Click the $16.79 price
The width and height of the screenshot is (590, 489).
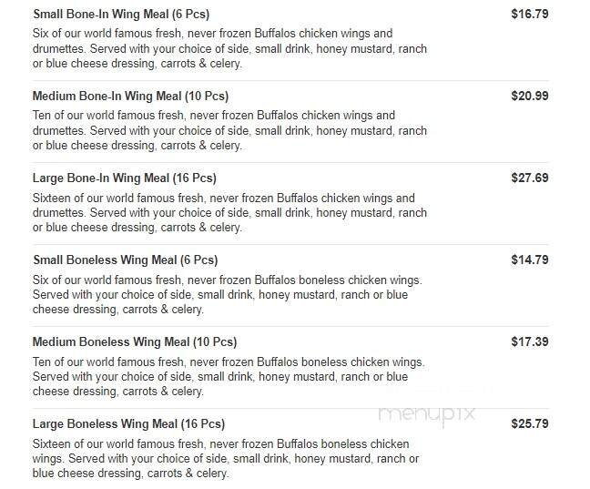[529, 15]
